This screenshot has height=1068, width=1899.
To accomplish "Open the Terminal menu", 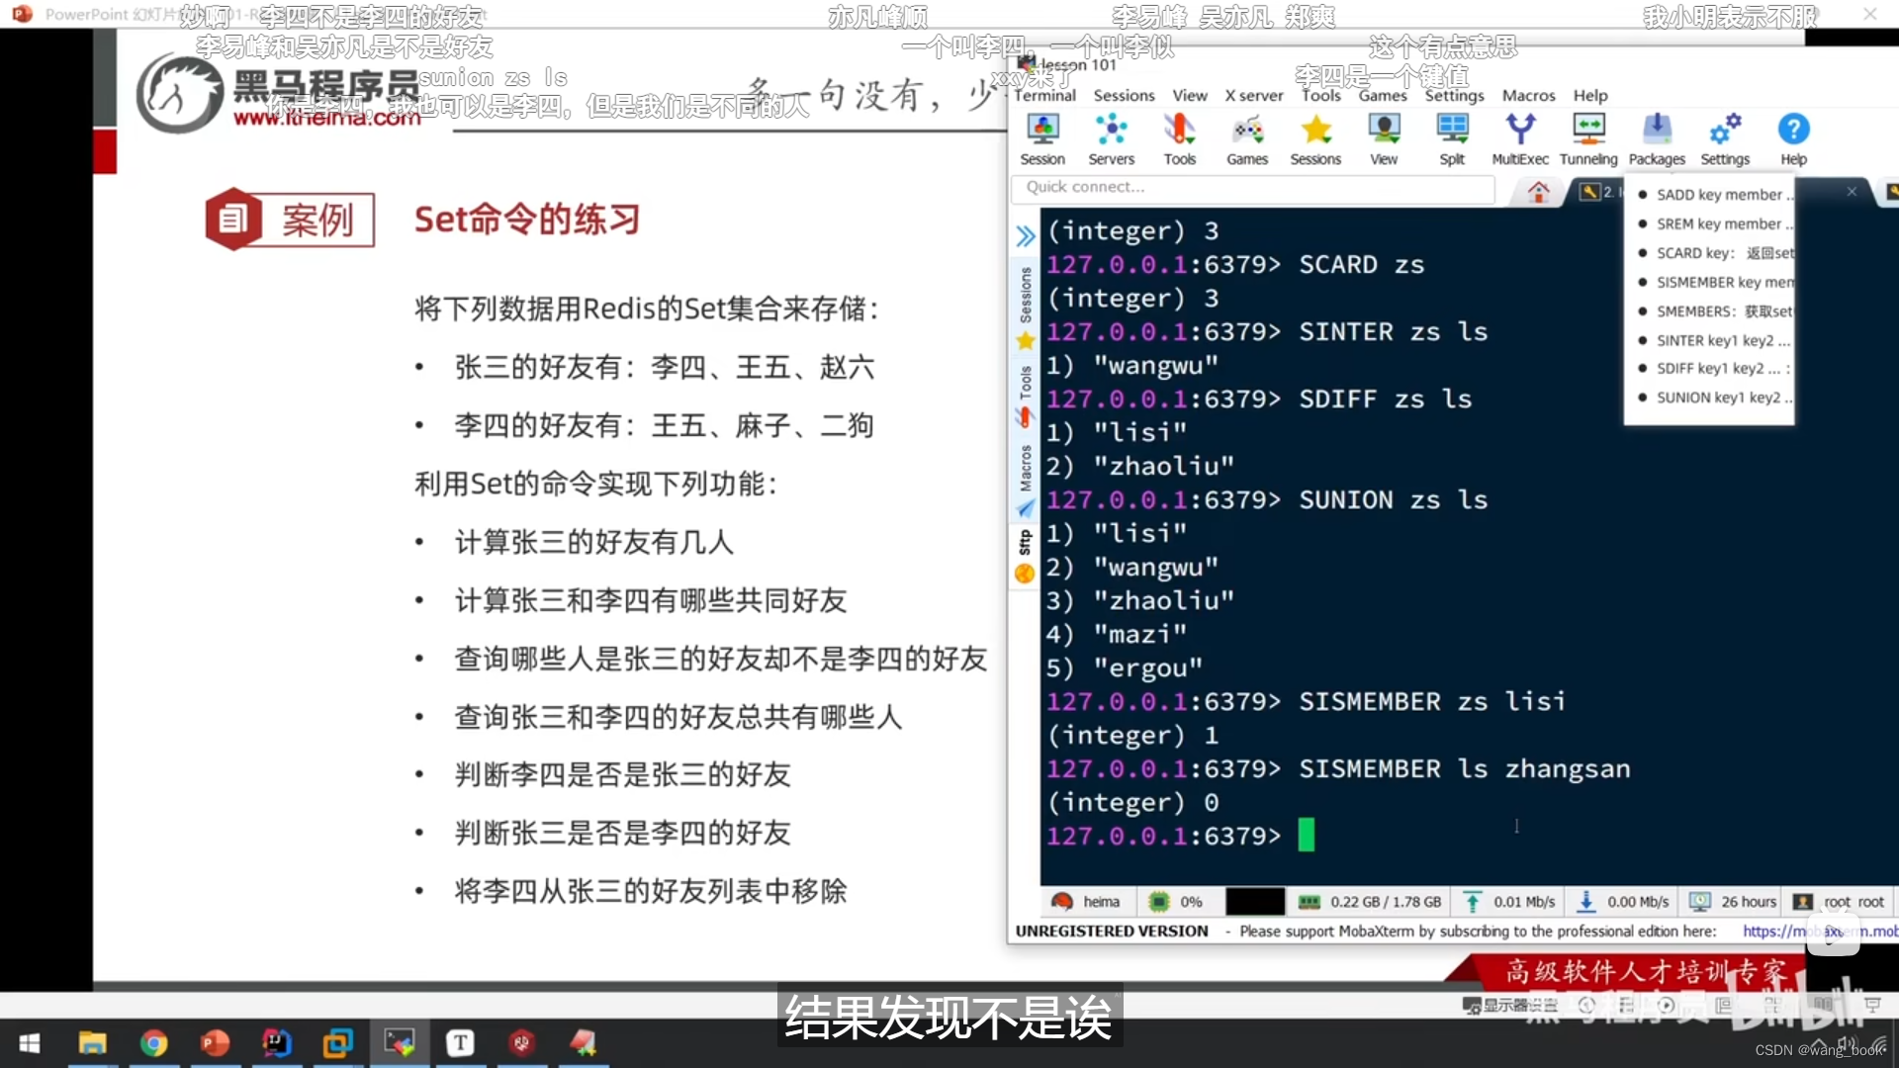I will 1044,95.
